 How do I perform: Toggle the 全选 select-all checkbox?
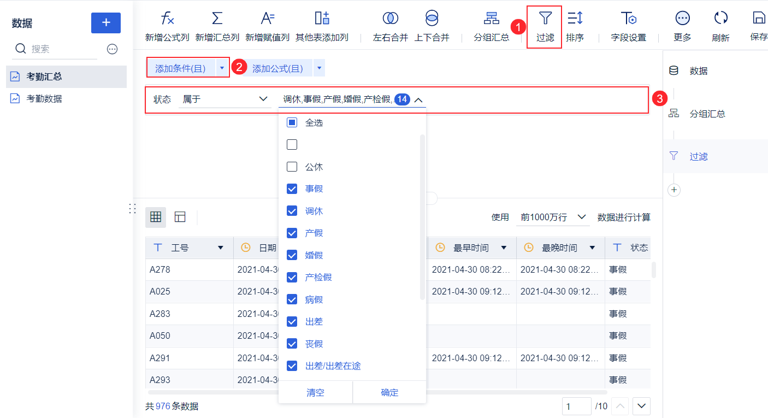pos(292,122)
